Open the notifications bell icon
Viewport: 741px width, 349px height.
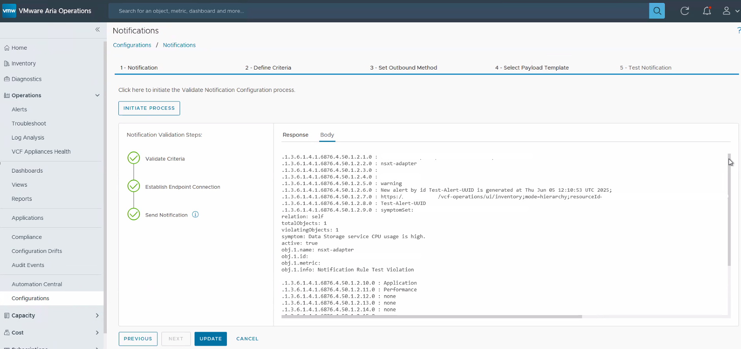point(707,11)
